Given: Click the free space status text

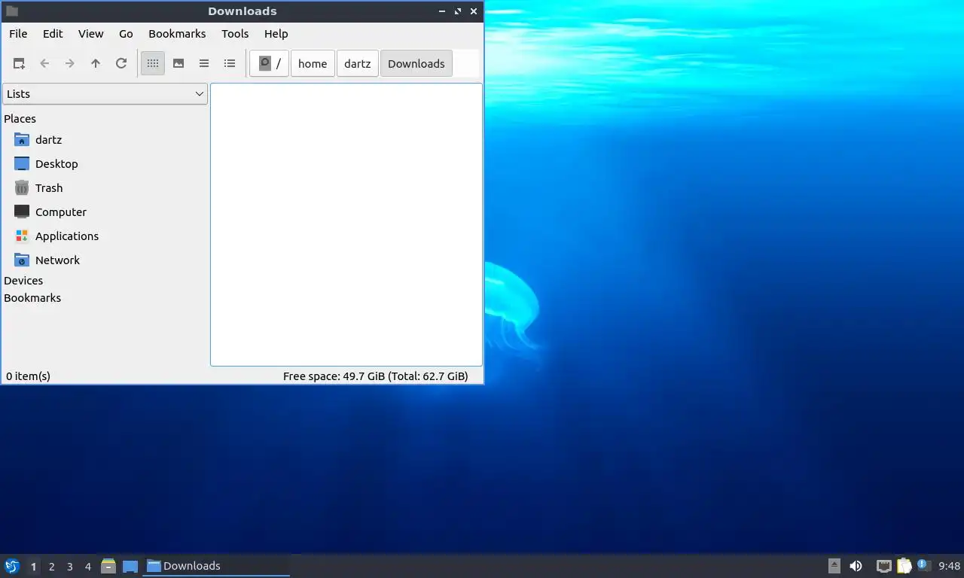Looking at the screenshot, I should 375,376.
